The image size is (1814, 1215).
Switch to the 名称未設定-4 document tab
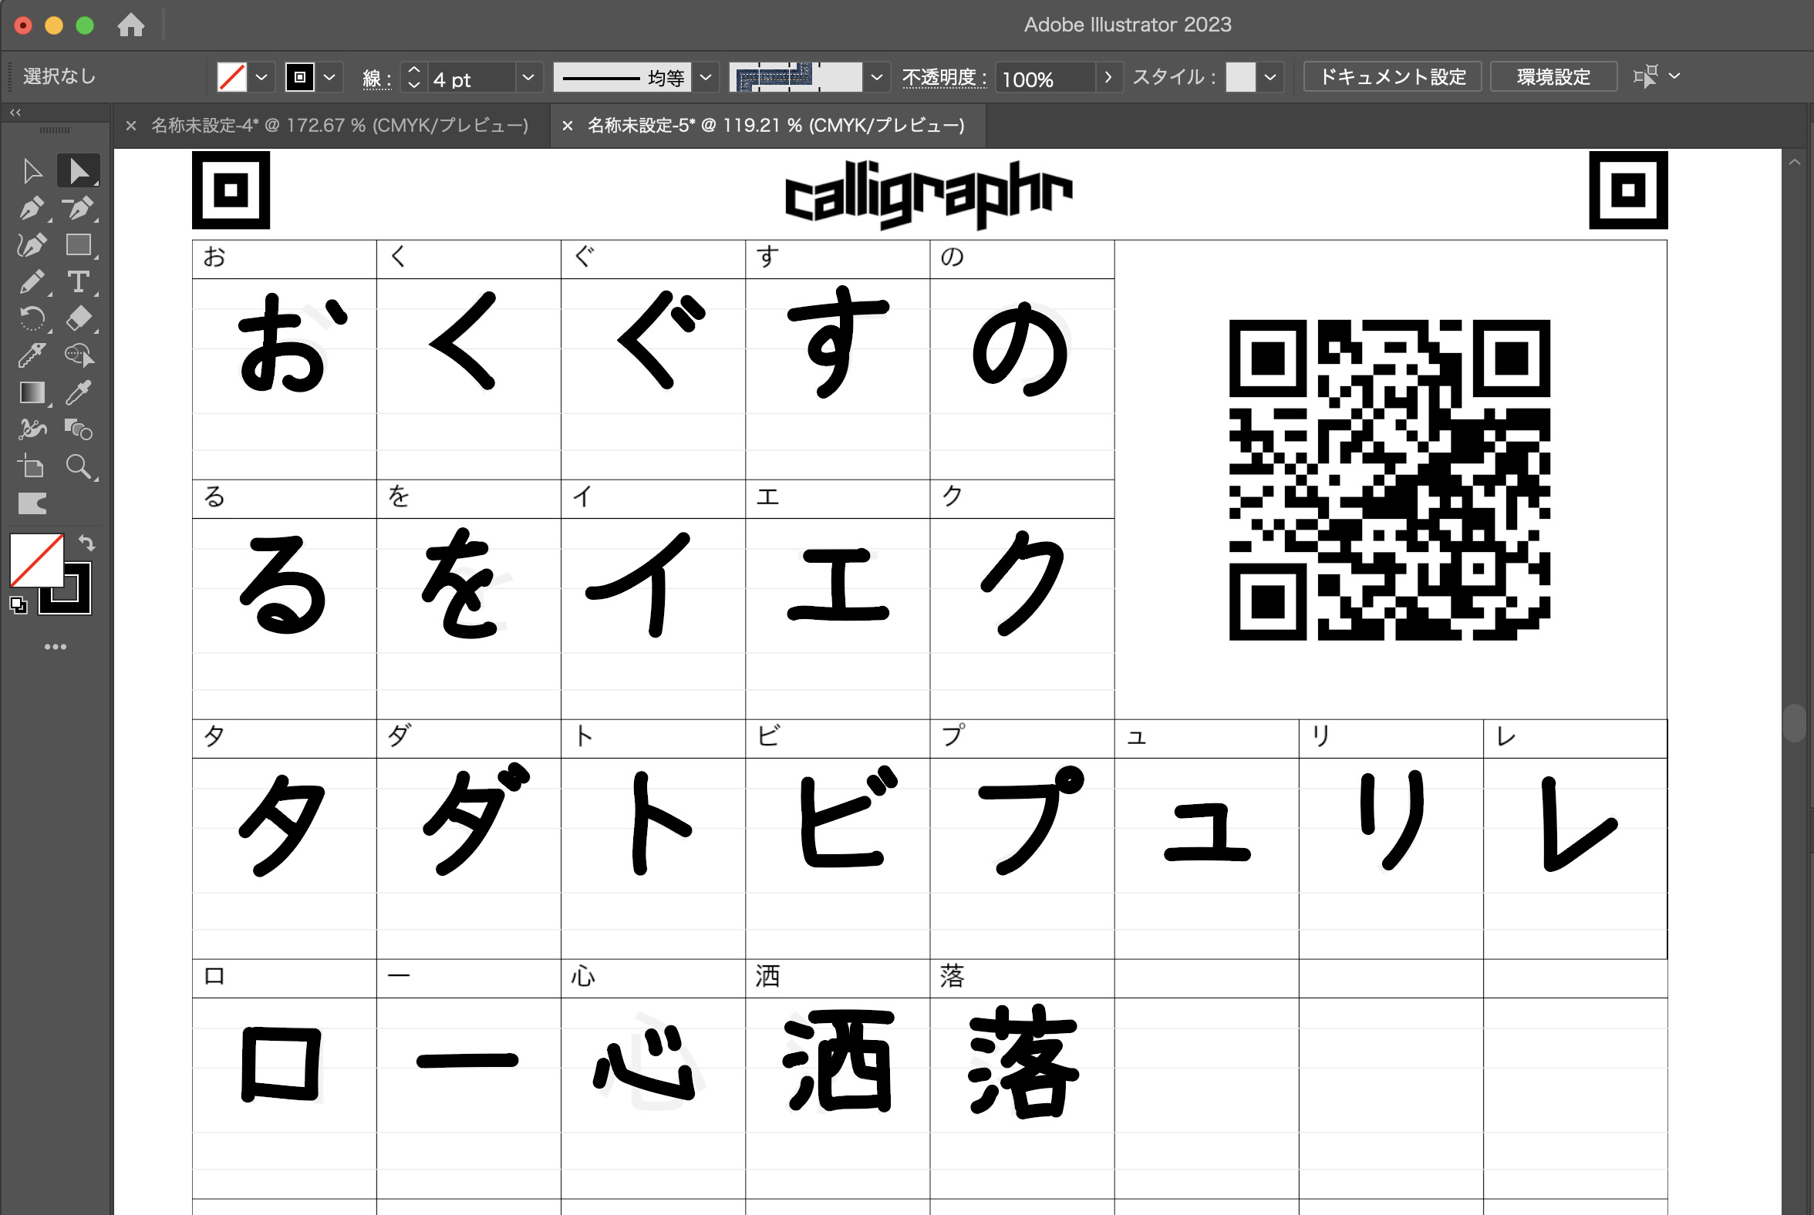339,126
